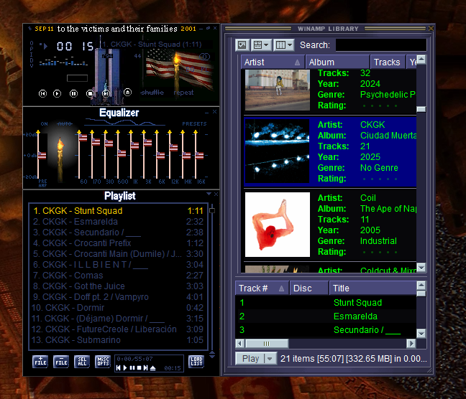Toggle the D double-size letter in the clutterbar
The width and height of the screenshot is (466, 399).
(32, 60)
